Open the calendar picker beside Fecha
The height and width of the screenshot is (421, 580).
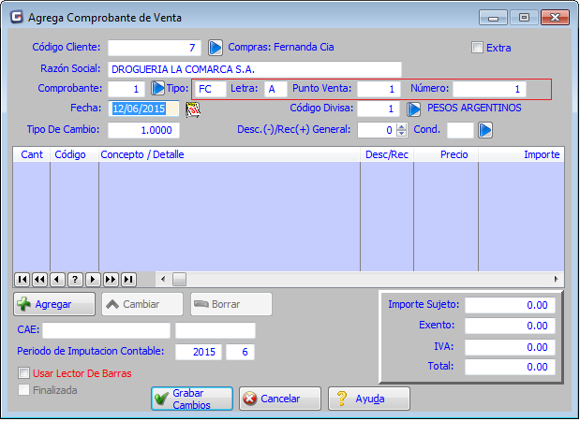point(194,109)
